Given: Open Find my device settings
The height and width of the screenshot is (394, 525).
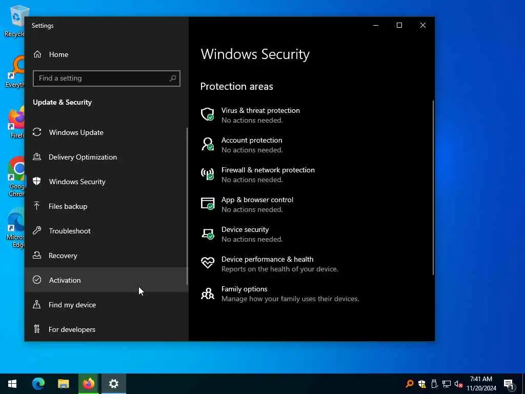Looking at the screenshot, I should 107,305.
